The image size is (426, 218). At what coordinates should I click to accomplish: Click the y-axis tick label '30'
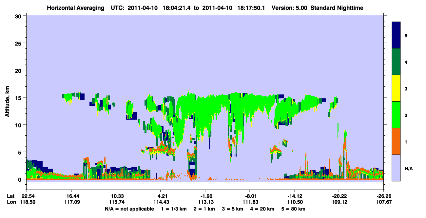coord(19,16)
